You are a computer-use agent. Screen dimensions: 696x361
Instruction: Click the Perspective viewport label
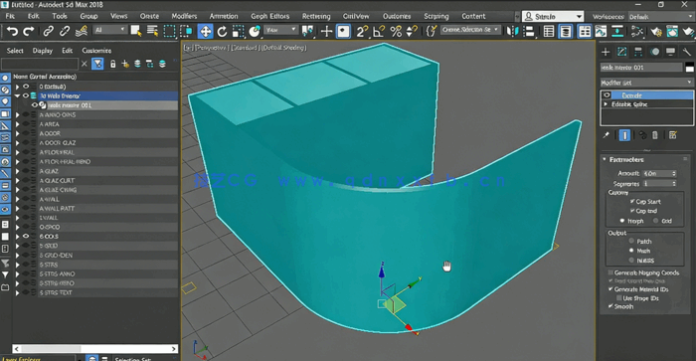[212, 48]
